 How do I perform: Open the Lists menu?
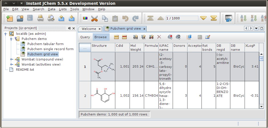pos(63,9)
